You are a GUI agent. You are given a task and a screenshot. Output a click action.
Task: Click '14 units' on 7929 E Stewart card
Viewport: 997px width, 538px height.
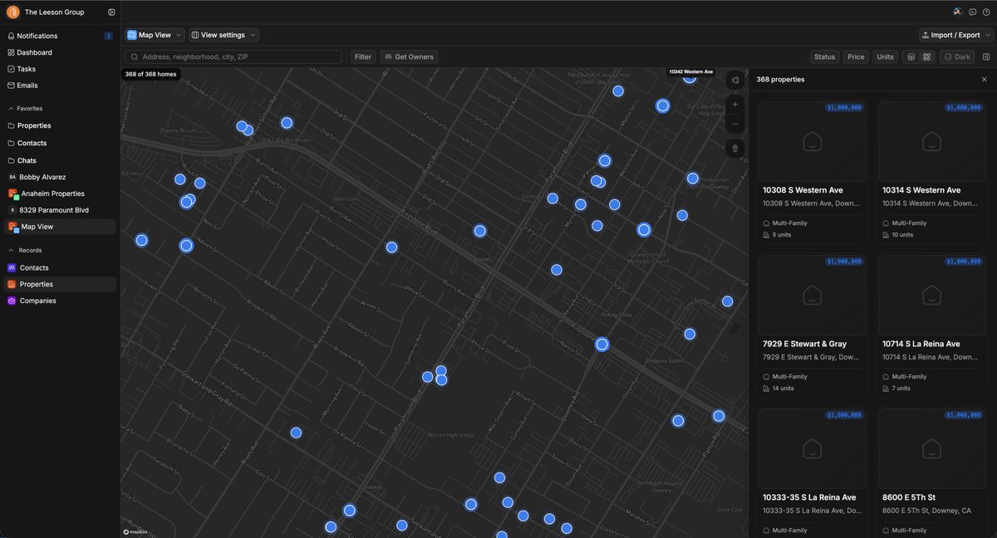(783, 389)
